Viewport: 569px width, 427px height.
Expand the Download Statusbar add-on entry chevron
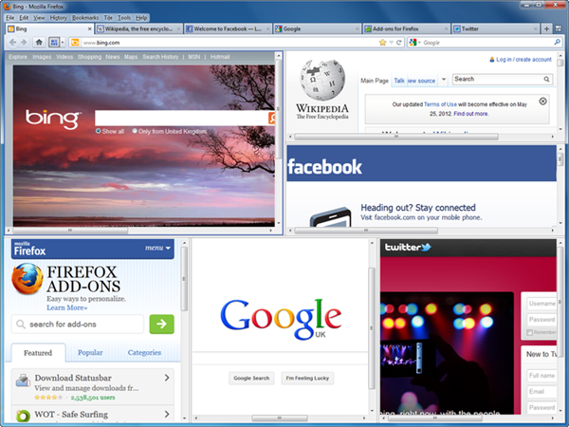point(168,378)
